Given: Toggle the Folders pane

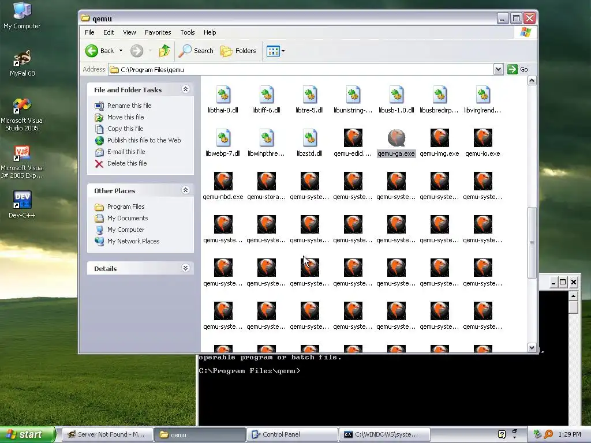Looking at the screenshot, I should tap(238, 51).
